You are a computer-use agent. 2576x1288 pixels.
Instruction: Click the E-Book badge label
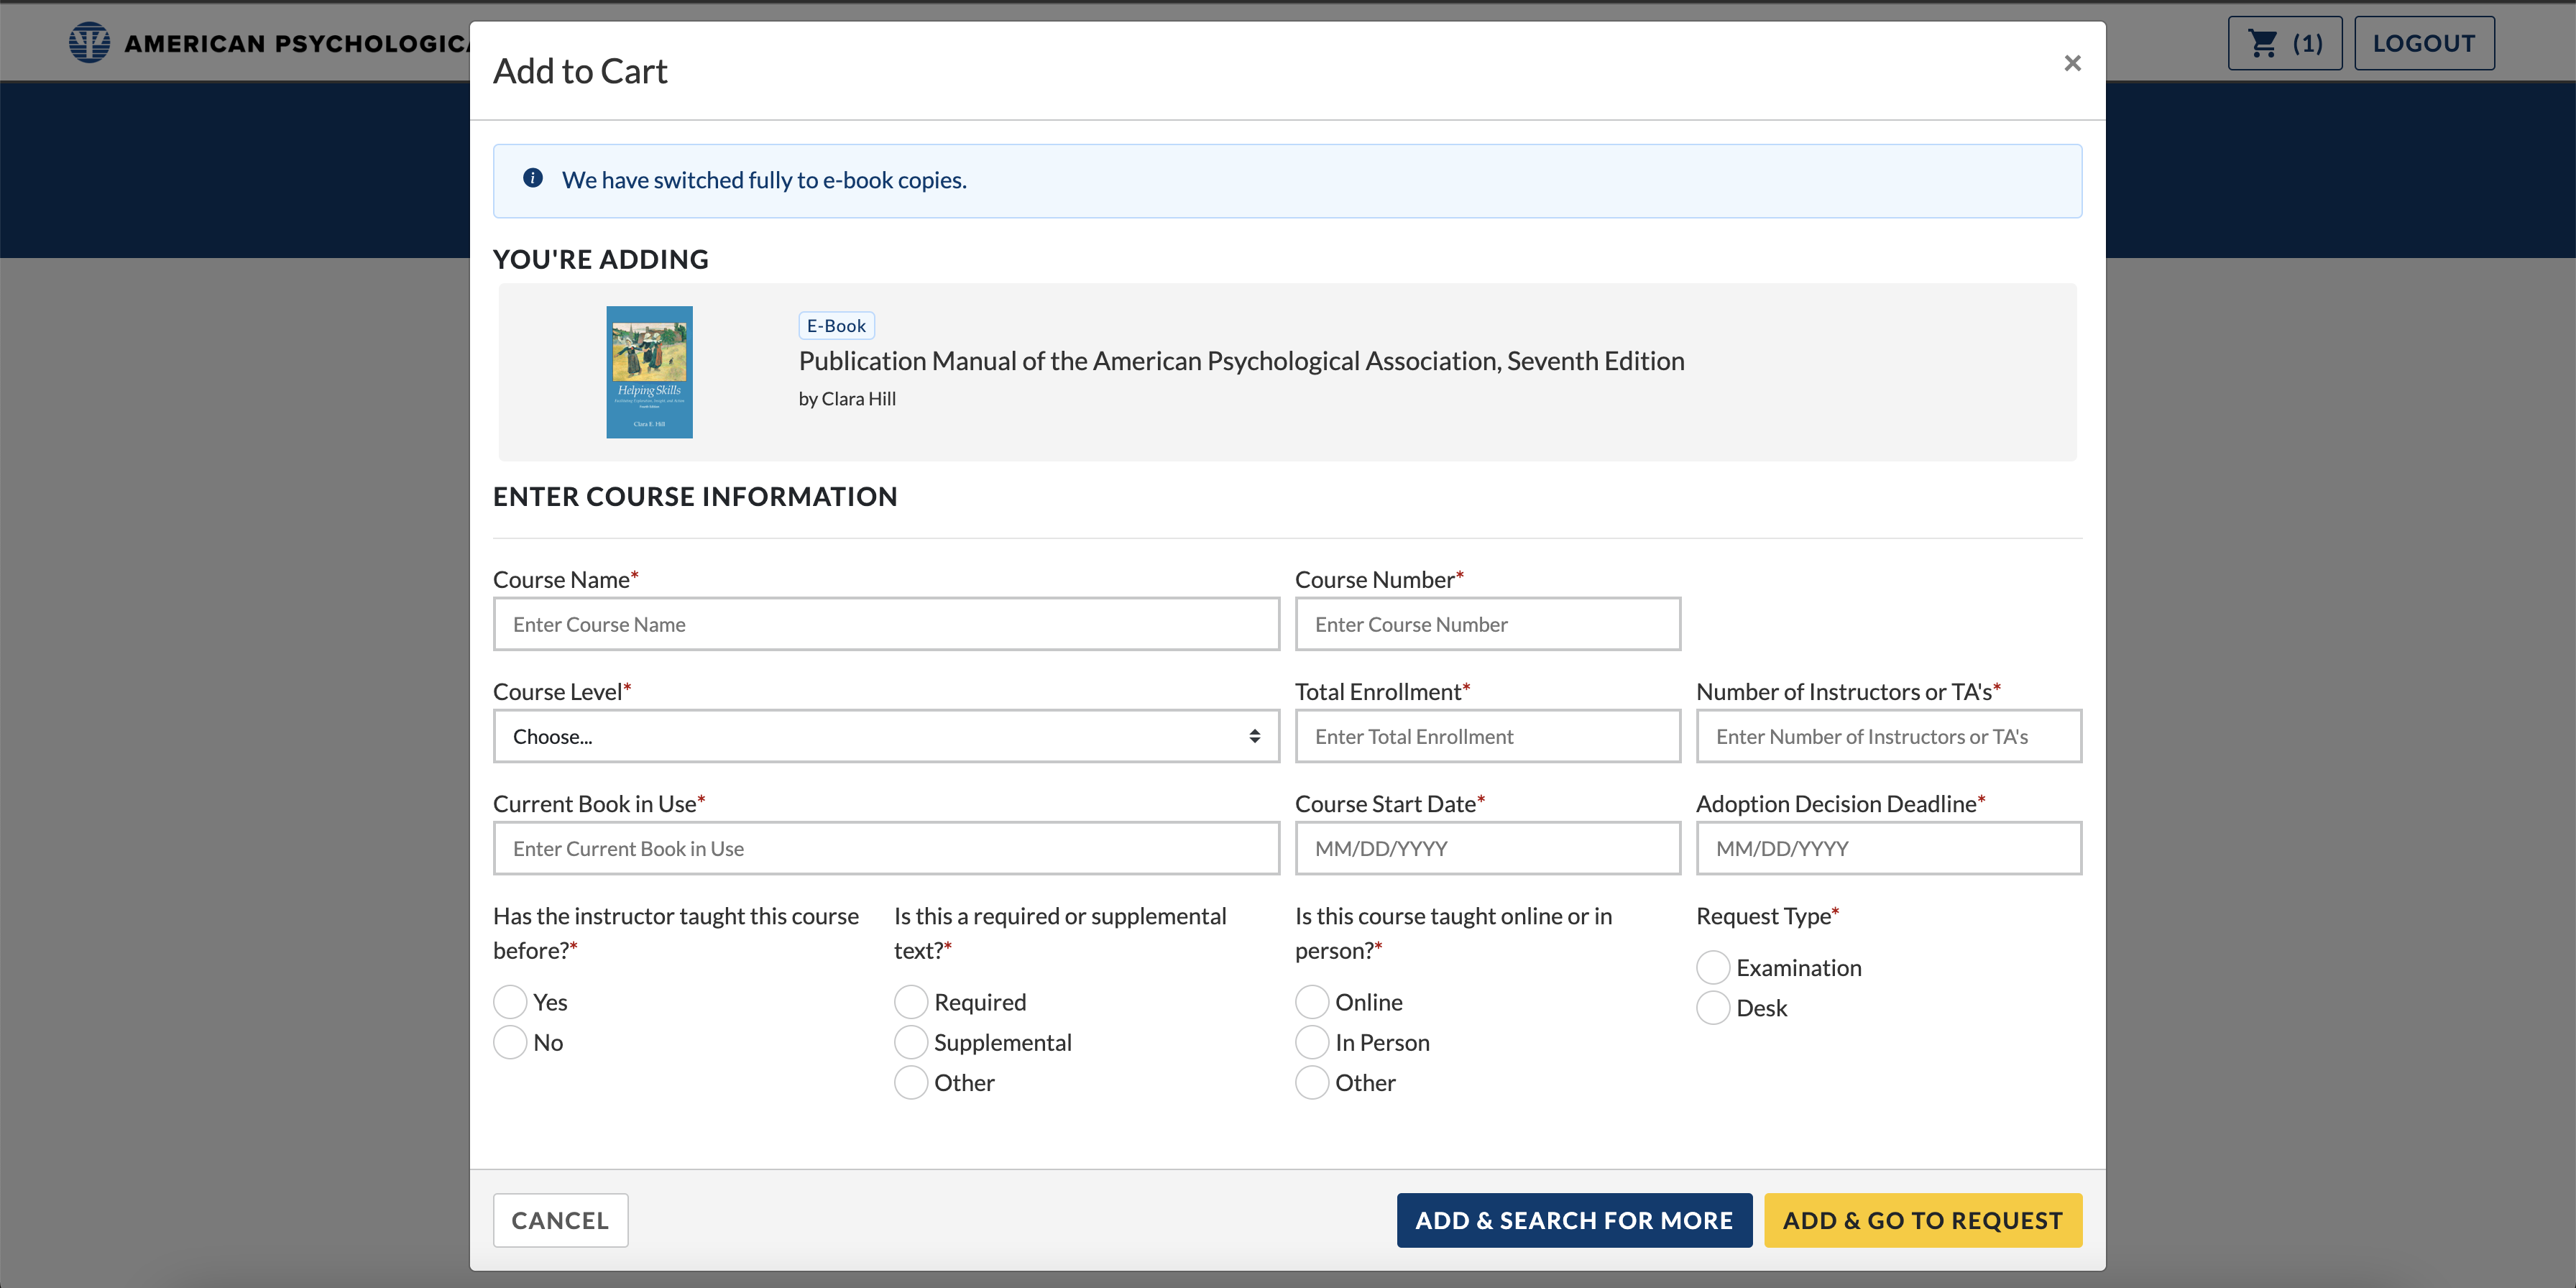(x=836, y=326)
